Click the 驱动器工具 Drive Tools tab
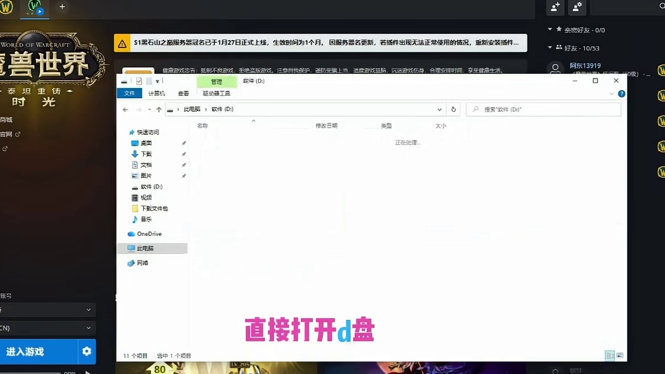 point(217,93)
